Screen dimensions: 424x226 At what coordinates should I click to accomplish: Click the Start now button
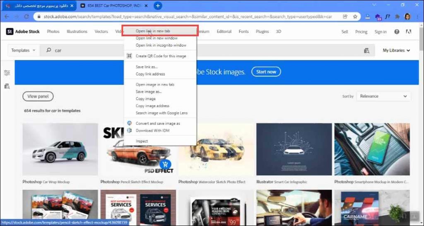click(266, 72)
